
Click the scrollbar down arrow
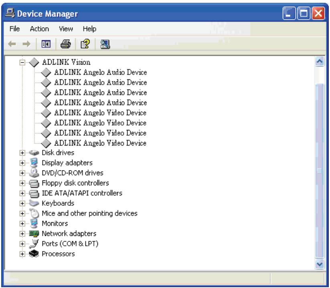click(x=320, y=264)
